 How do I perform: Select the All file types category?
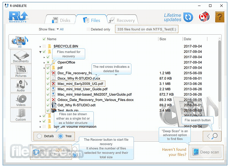(20, 42)
